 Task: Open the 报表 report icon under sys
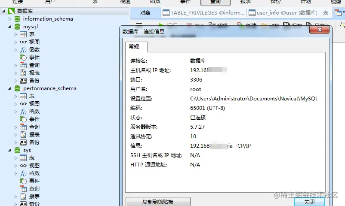click(23, 196)
